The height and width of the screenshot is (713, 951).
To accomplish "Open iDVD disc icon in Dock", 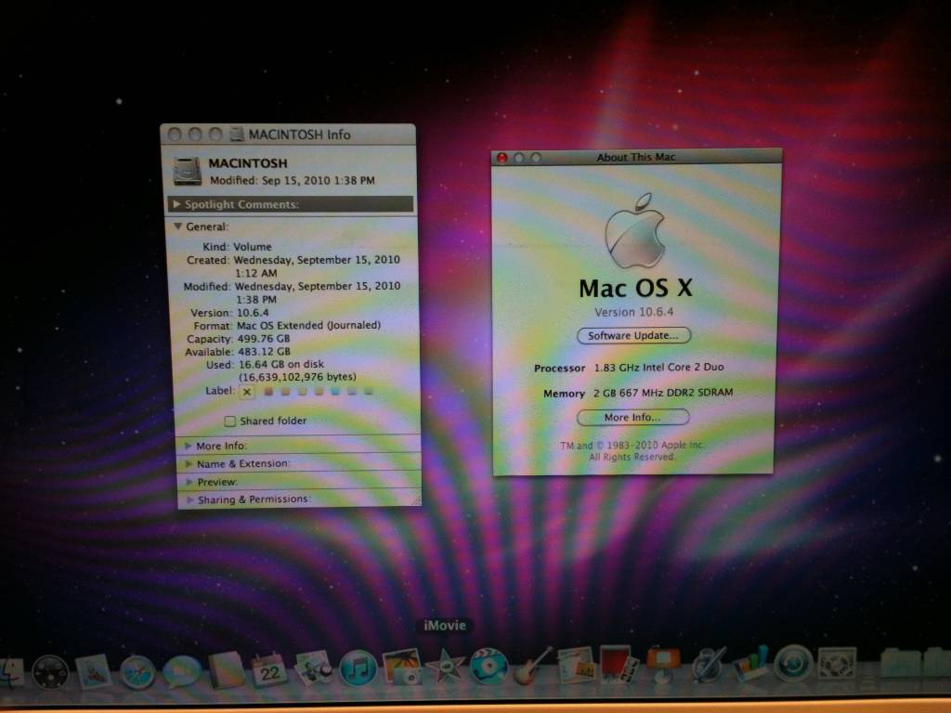I will pos(489,666).
